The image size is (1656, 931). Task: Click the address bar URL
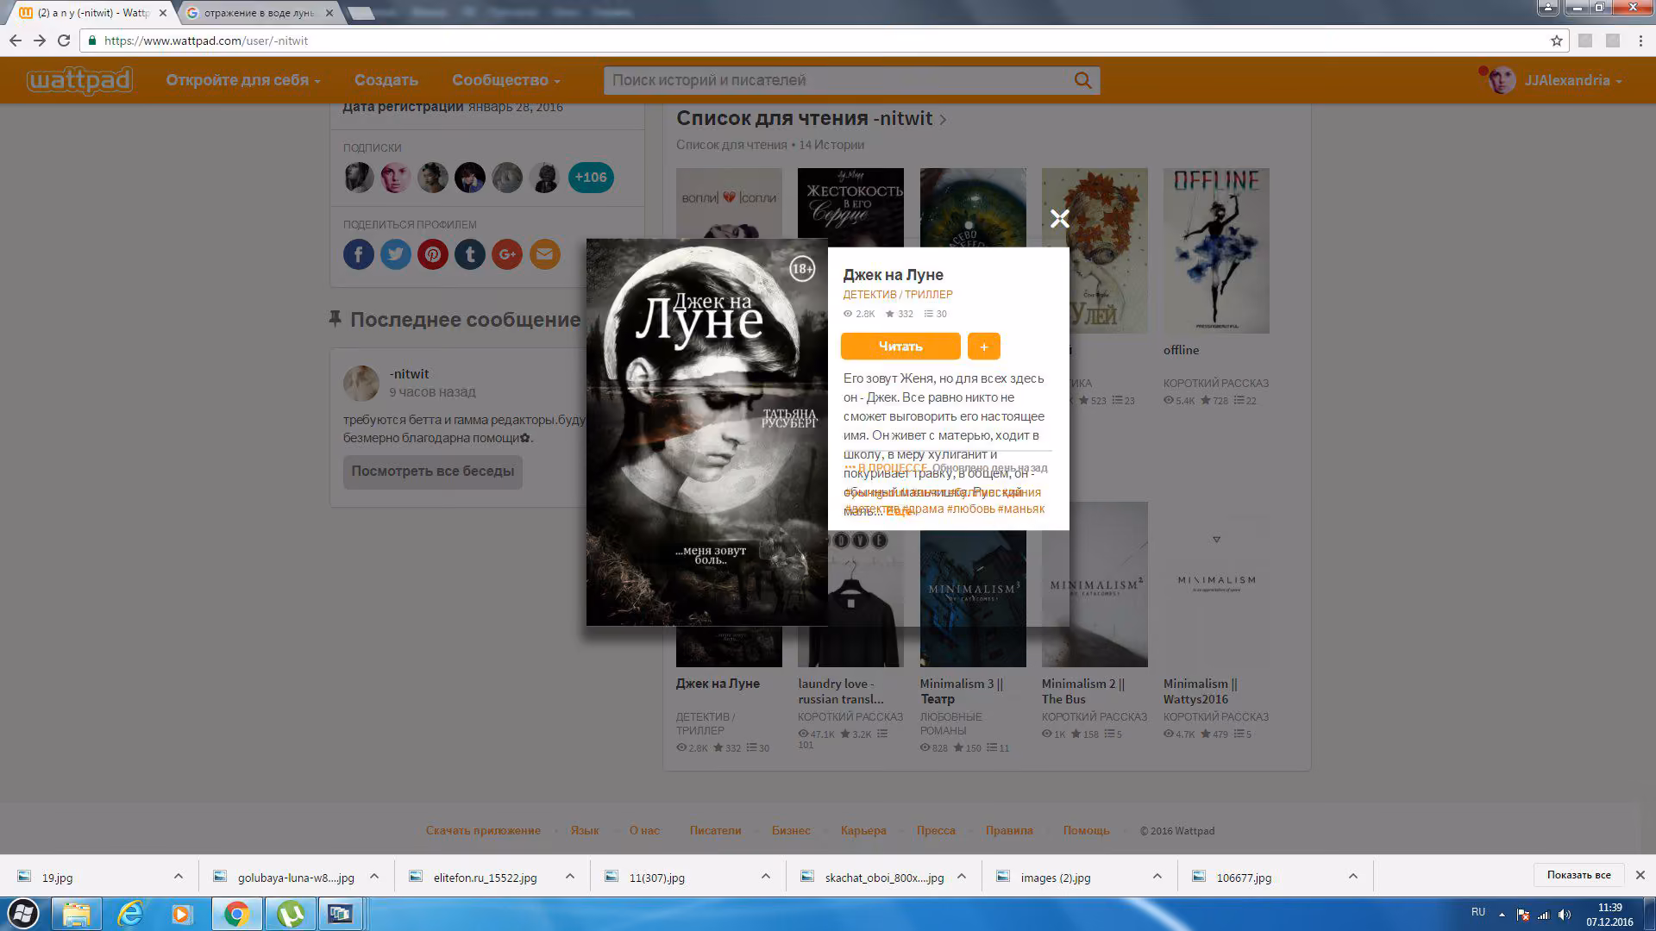pyautogui.click(x=206, y=41)
